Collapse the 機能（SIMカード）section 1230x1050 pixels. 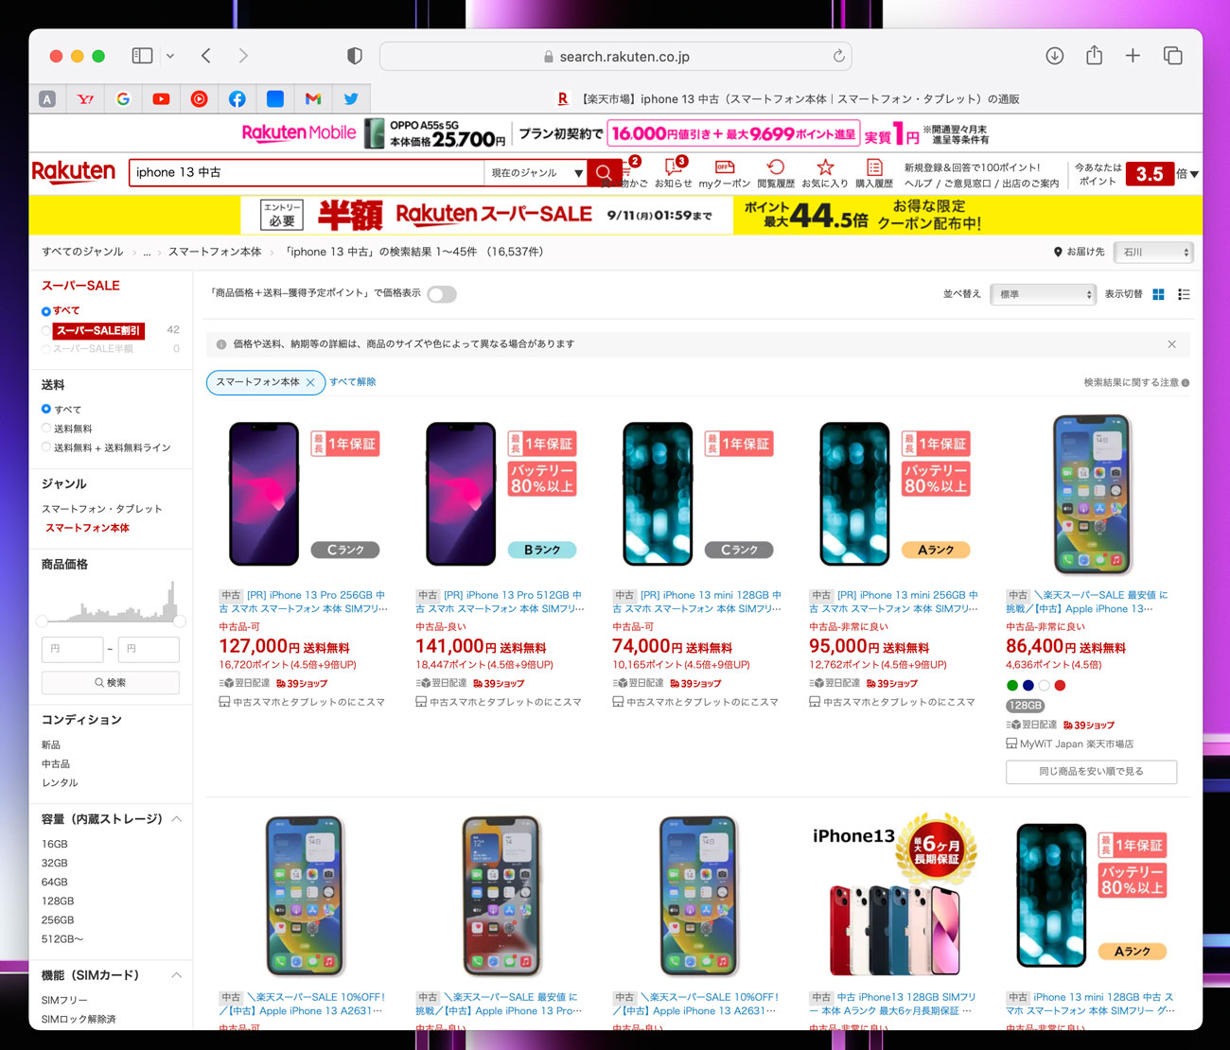coord(176,975)
